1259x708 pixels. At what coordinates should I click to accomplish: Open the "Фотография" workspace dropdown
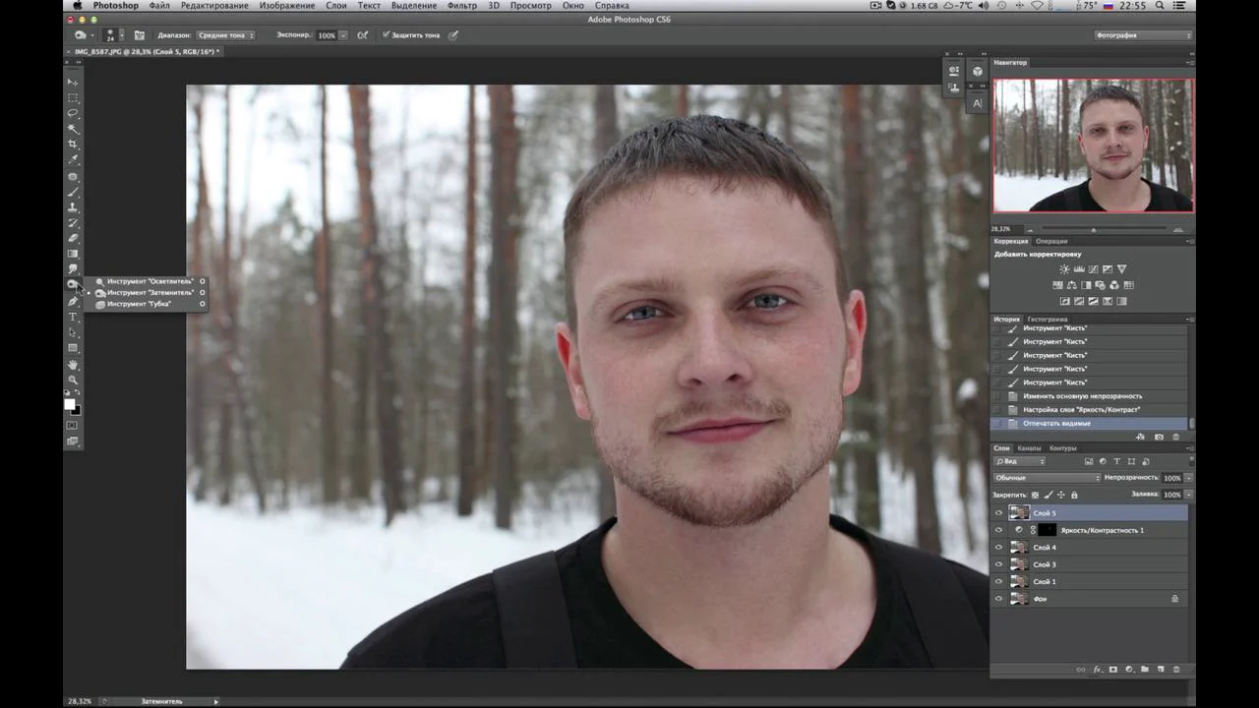1143,35
